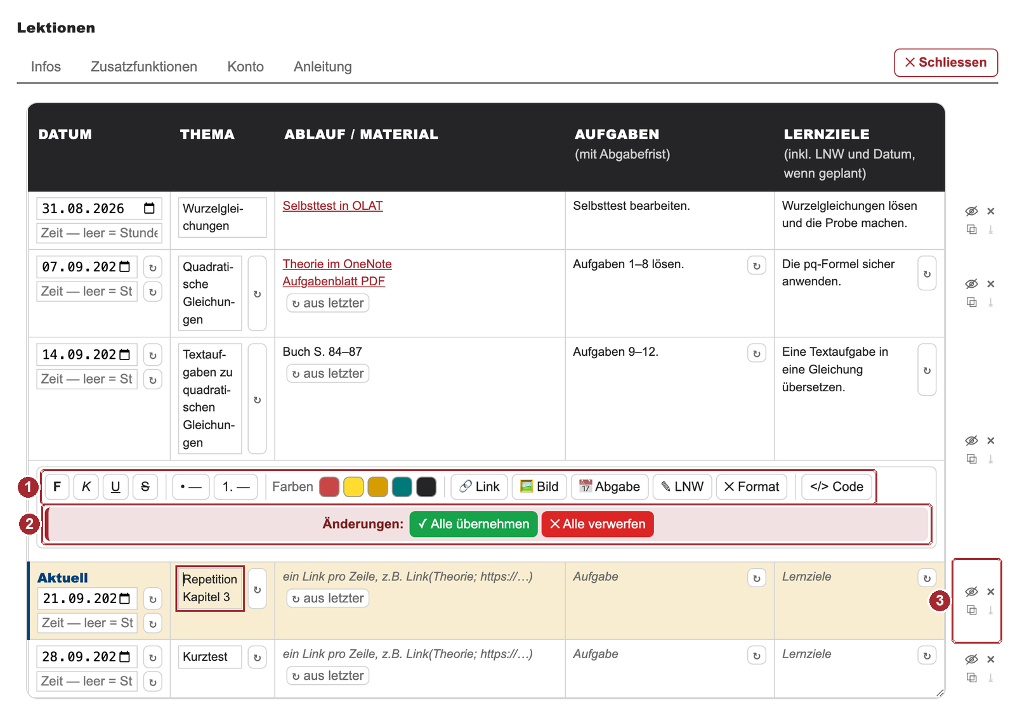Hide the 31.08.2026 lesson row

click(x=971, y=211)
